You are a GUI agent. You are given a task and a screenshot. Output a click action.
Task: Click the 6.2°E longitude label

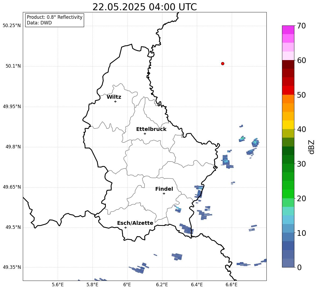[x=162, y=285]
